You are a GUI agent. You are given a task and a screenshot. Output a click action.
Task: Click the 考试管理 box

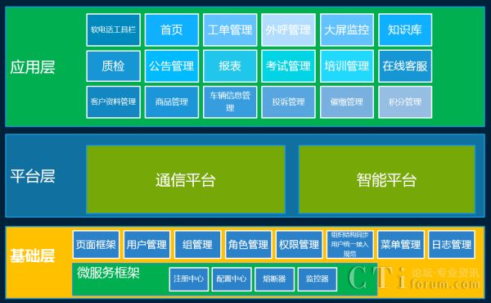[288, 66]
